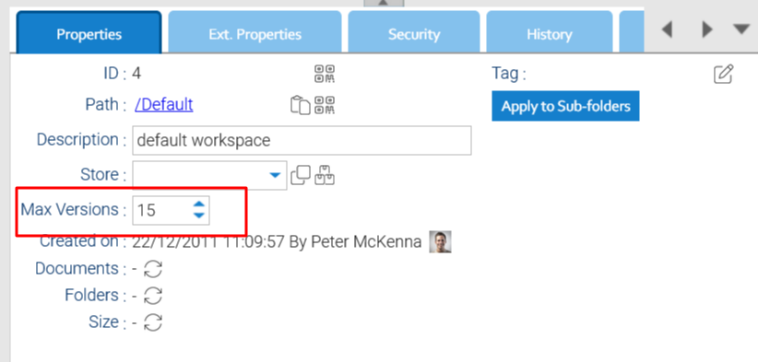Viewport: 758px width, 362px height.
Task: Click the storage boxes icon next to Store
Action: tap(325, 175)
